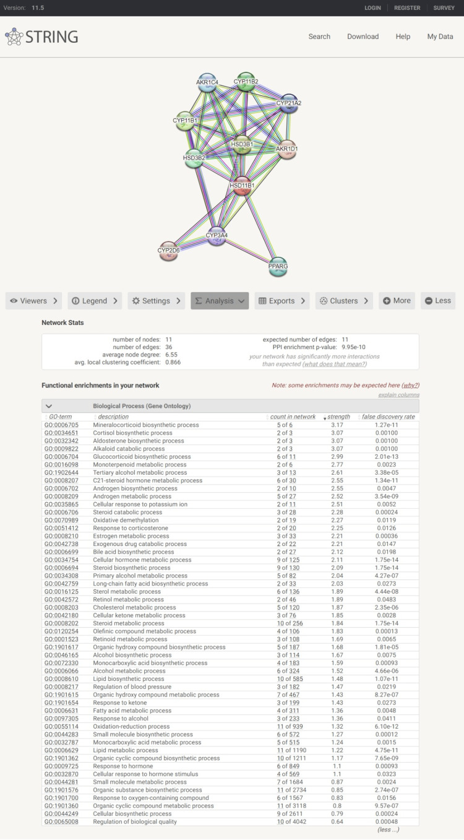Open the Clusters tab
Viewport: 464px width, 840px height.
(344, 301)
